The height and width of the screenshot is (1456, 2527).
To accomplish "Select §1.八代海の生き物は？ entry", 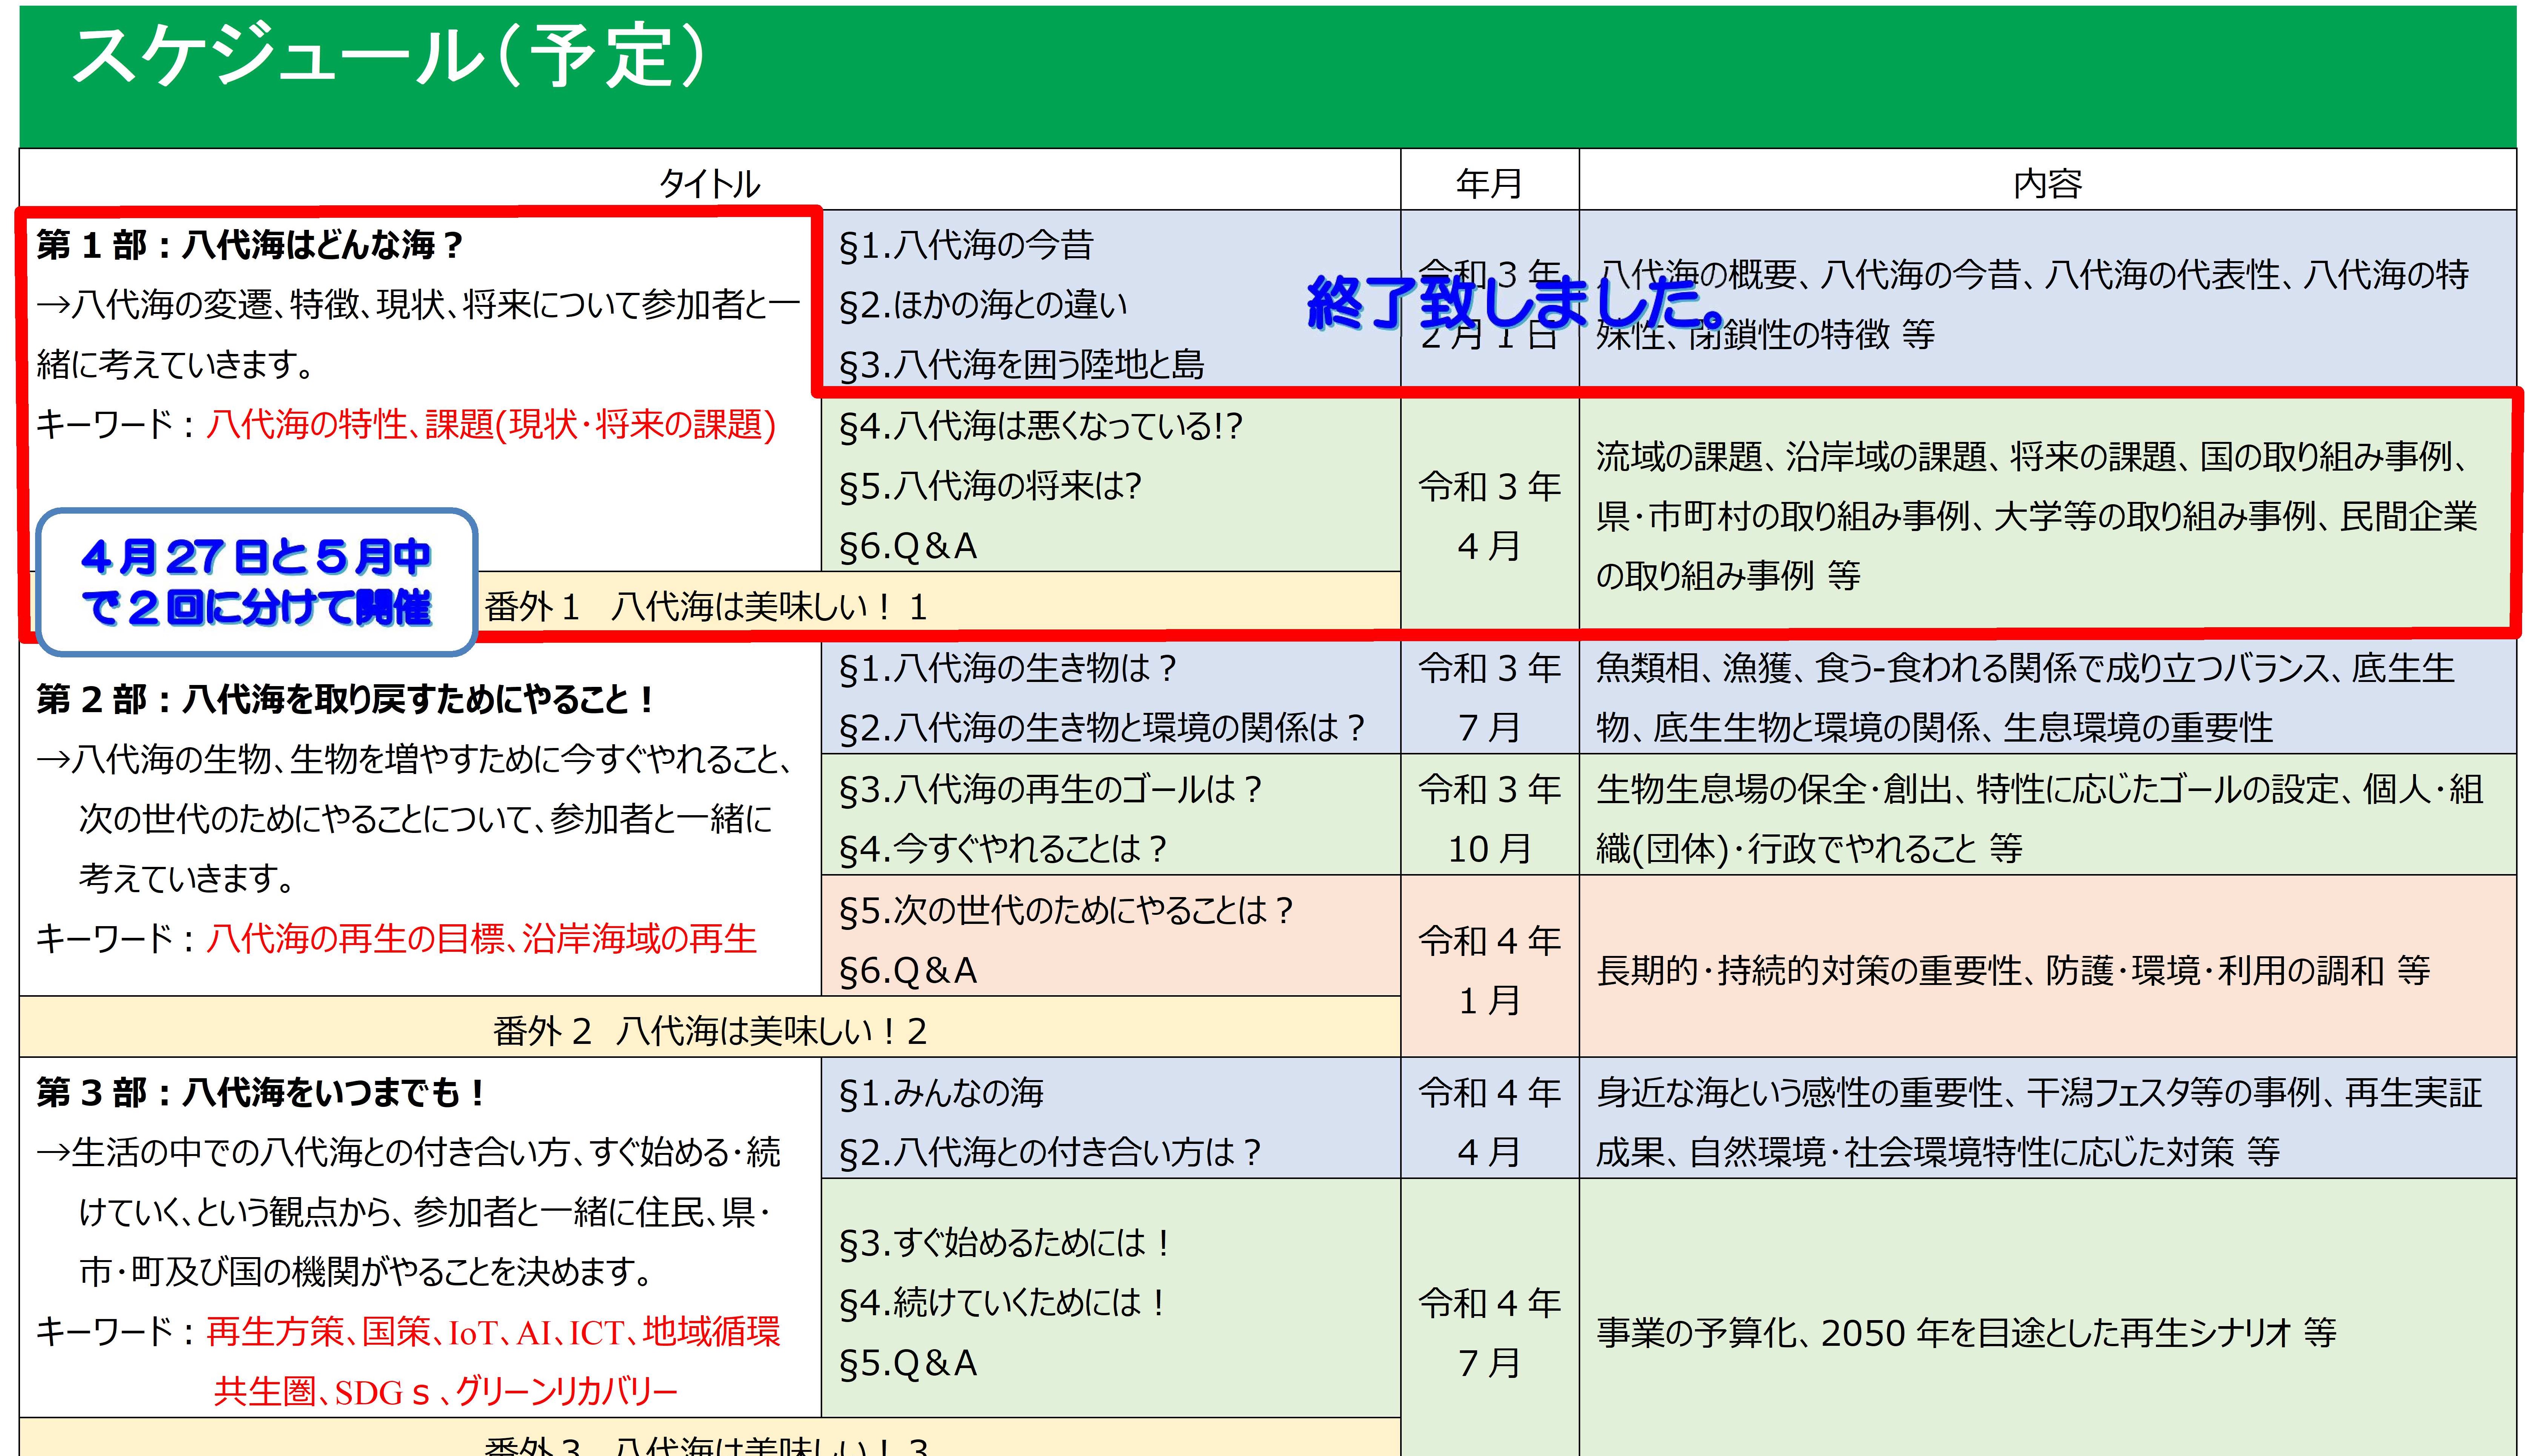I will (1008, 668).
